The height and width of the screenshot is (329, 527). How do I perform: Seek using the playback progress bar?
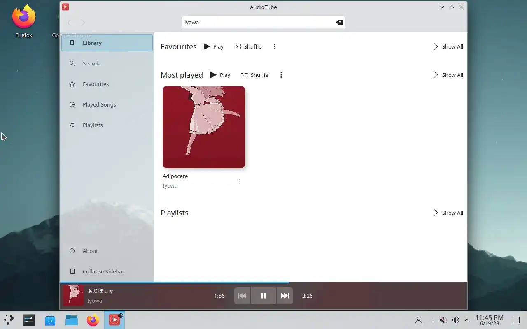(263, 283)
